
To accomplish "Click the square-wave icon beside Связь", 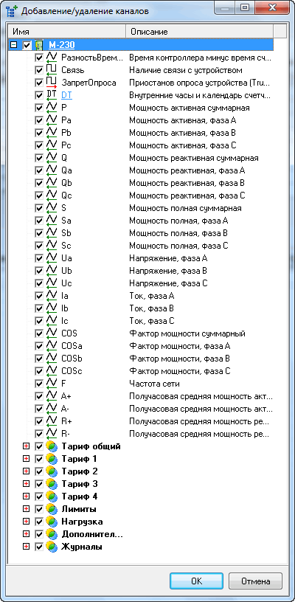I will (51, 70).
